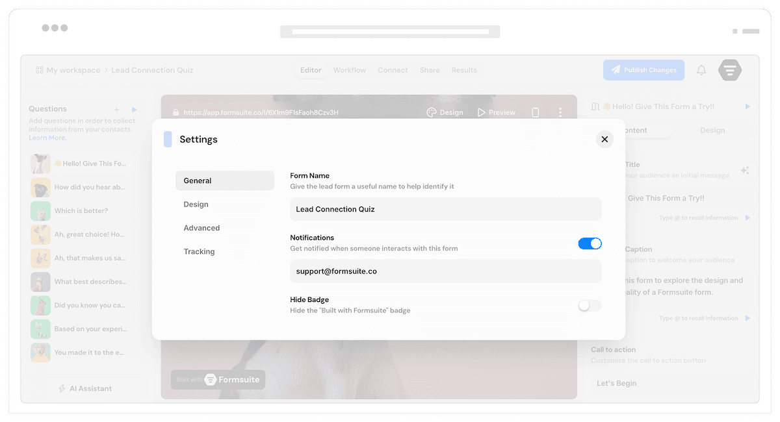Expand the play arrow next to Questions header
Viewport: 780px width, 422px height.
pyautogui.click(x=134, y=110)
